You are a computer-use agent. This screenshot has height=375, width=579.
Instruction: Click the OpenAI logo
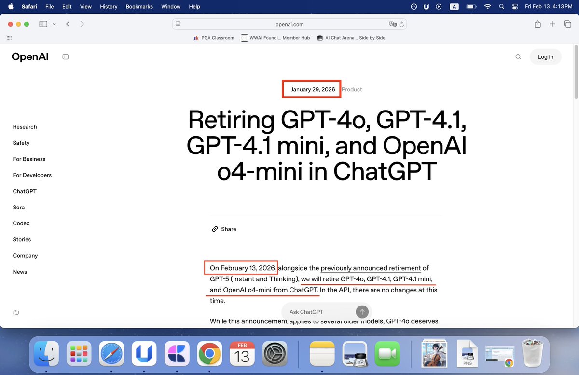coord(30,56)
